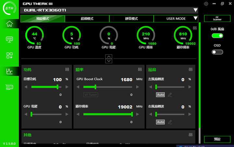Decrease GPU Boost Clock with left arrow
This screenshot has height=147, width=234.
pos(78,87)
